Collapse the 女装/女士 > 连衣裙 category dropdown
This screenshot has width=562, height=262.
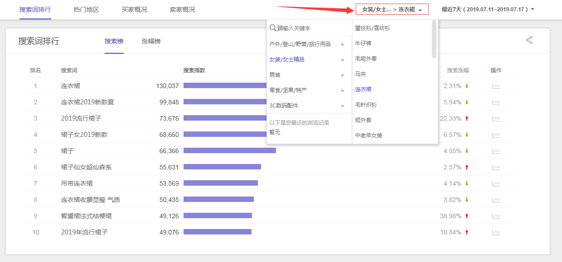(x=392, y=9)
